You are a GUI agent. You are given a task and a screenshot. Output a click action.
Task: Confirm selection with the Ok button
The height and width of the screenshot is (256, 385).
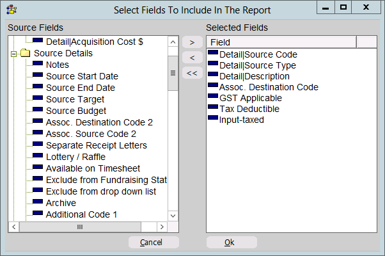point(232,243)
